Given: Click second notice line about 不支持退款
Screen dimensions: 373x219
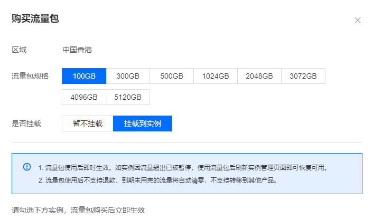Looking at the screenshot, I should pos(165,180).
